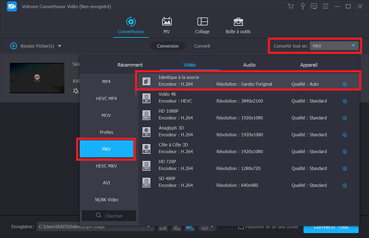Toggle Fusionner en un seul fichier checkbox
Image resolution: width=369 pixels, height=238 pixels.
pos(240,227)
